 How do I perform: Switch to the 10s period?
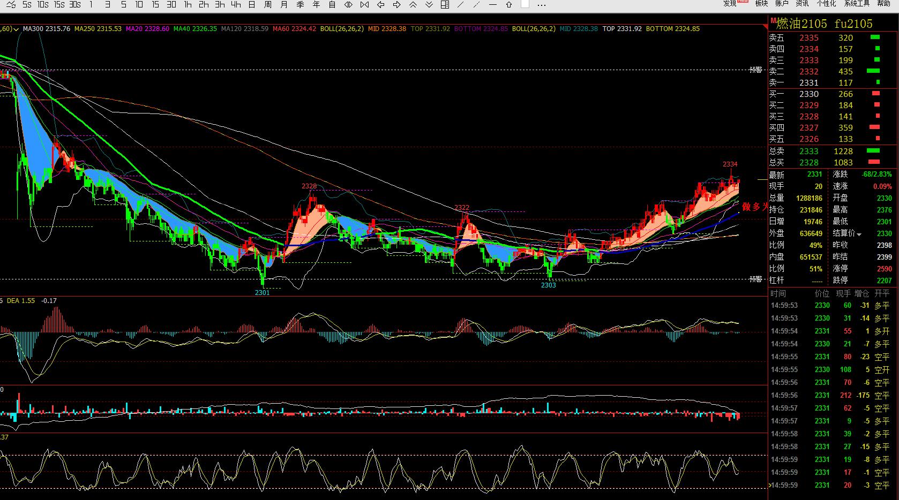click(43, 4)
